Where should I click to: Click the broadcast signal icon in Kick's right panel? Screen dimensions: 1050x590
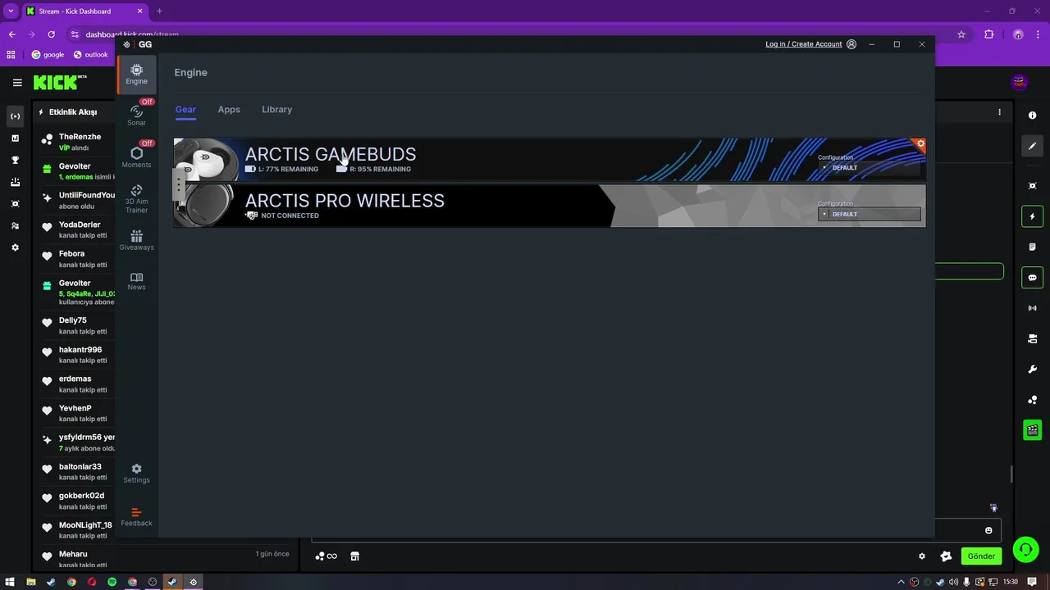(1033, 308)
